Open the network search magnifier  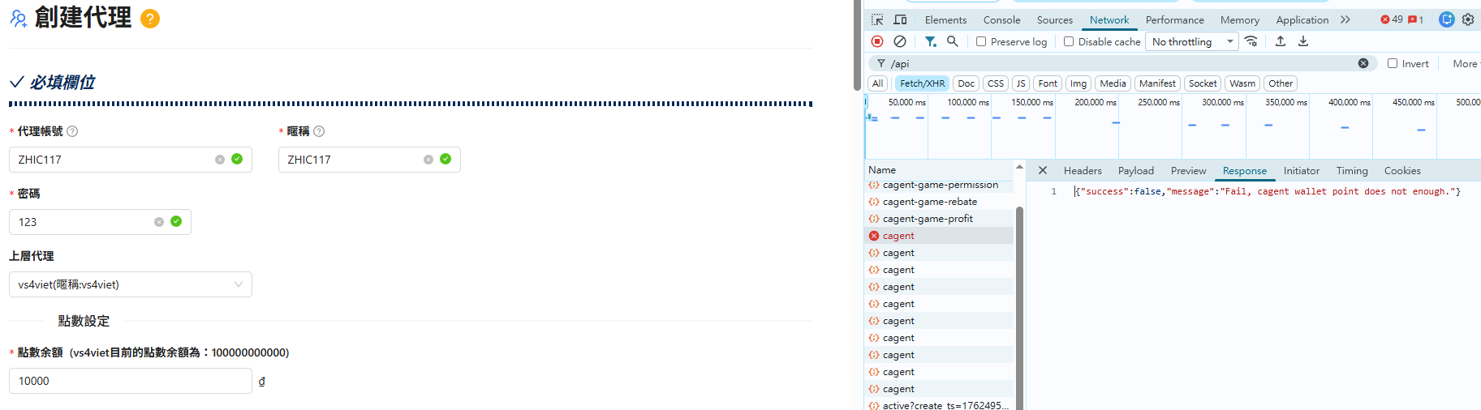(953, 41)
